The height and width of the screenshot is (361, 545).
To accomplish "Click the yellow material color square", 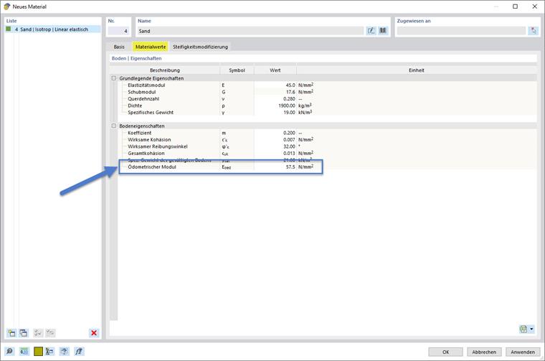I will coord(38,351).
